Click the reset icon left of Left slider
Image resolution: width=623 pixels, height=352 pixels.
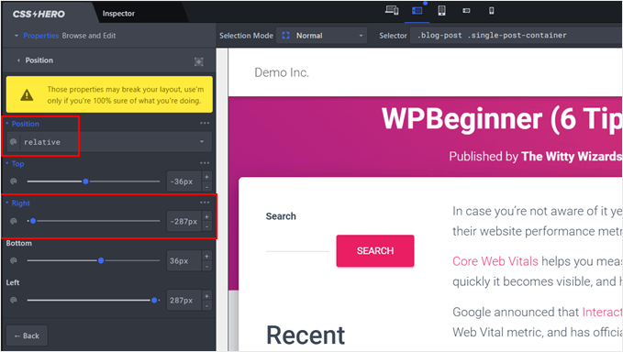(14, 300)
